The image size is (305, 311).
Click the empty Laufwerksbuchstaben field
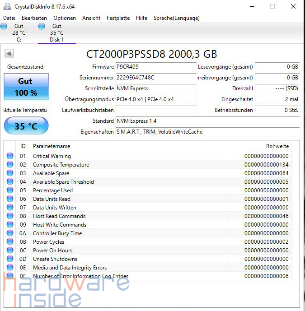tap(156, 110)
